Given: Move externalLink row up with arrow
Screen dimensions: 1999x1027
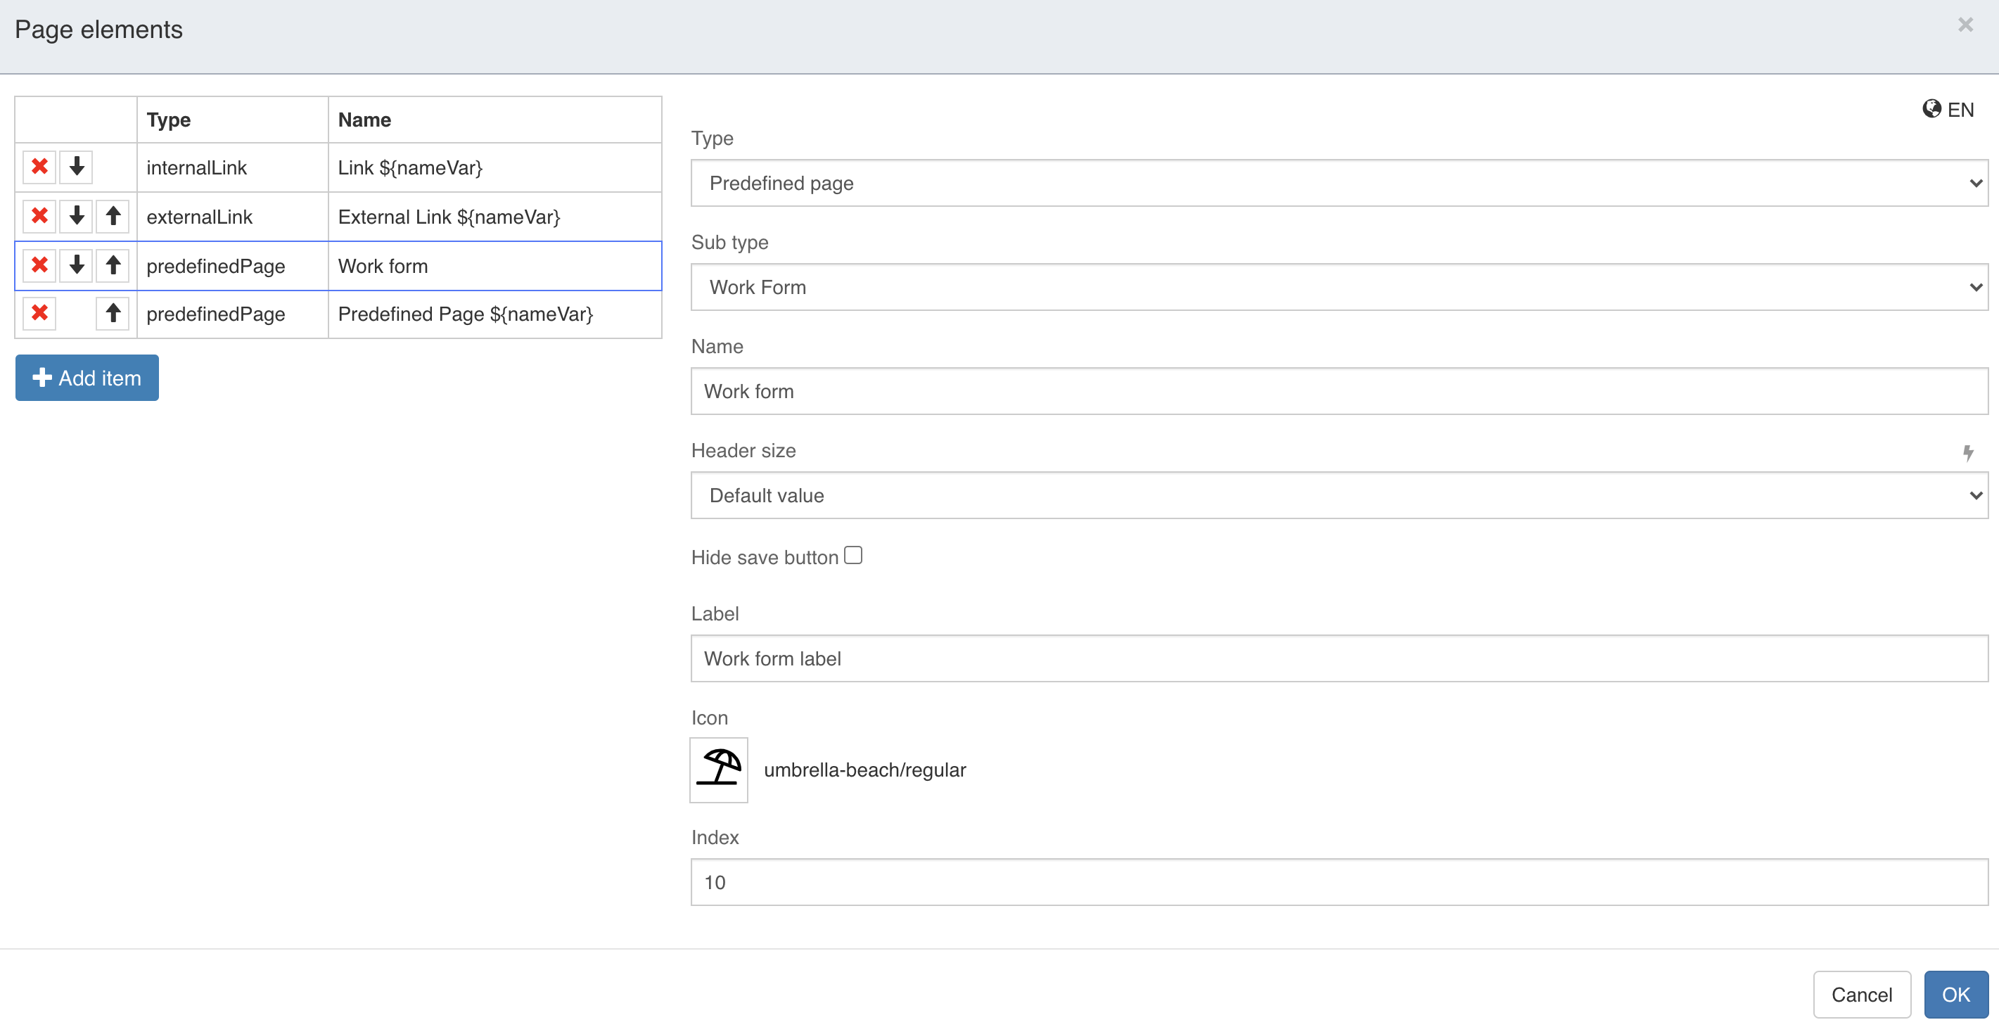Looking at the screenshot, I should (113, 216).
